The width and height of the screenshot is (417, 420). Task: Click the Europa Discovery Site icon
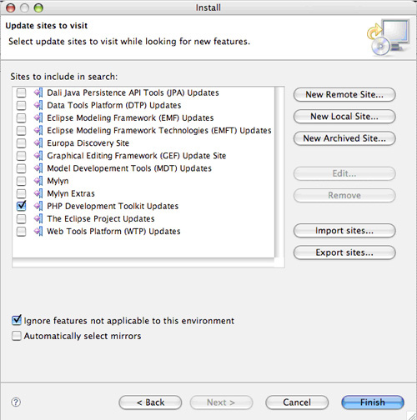(x=38, y=143)
